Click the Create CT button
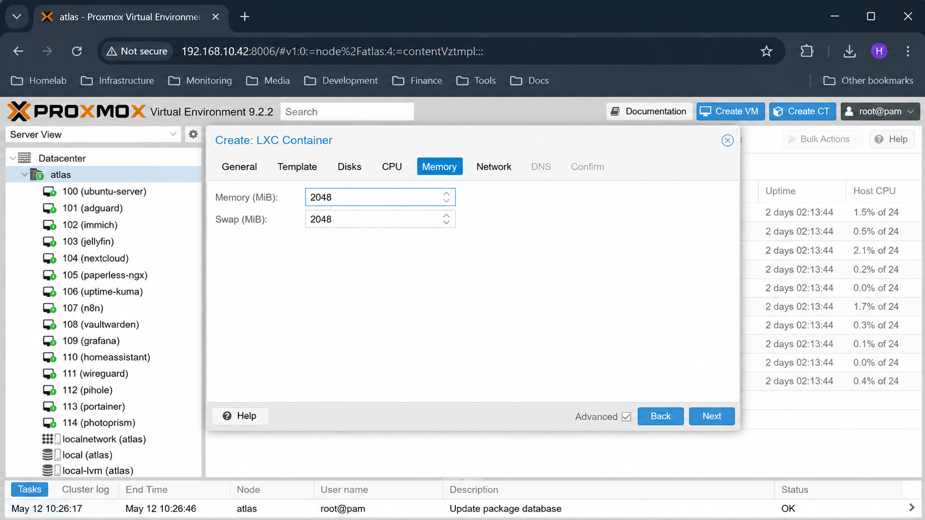Image resolution: width=925 pixels, height=520 pixels. click(x=802, y=112)
